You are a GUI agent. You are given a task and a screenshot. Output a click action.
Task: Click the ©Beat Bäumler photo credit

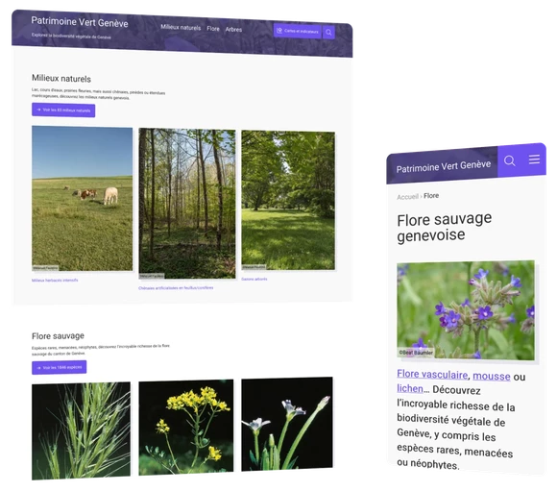[x=416, y=353]
